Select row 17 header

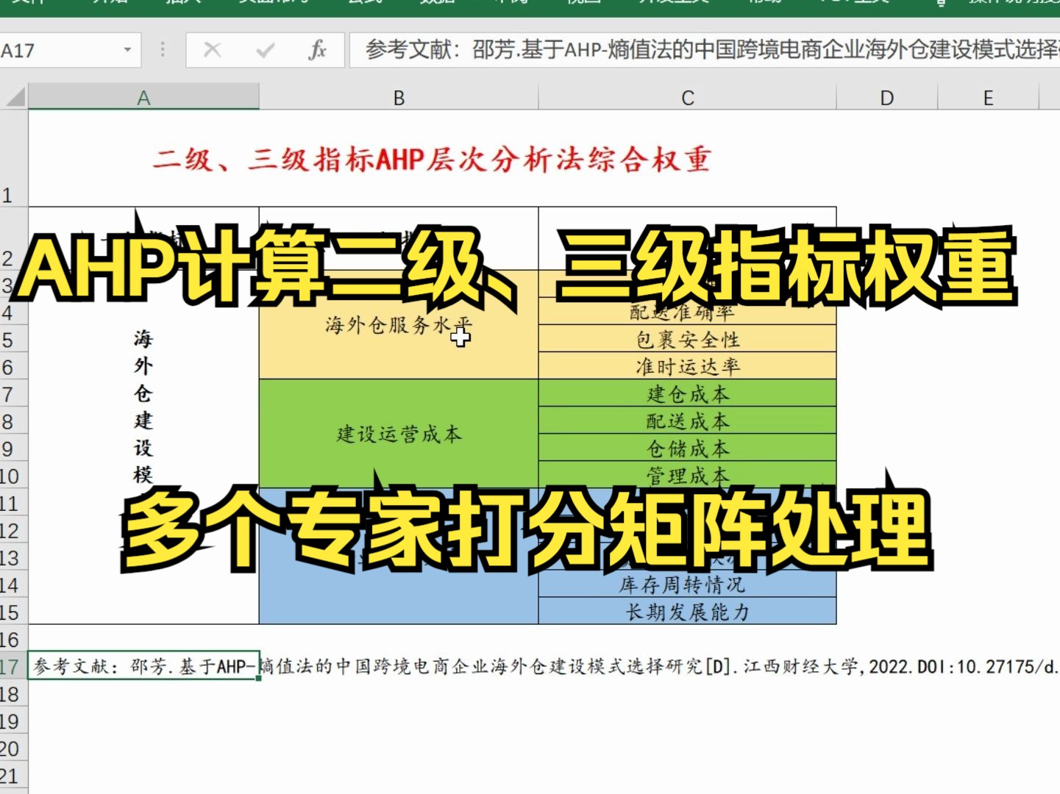click(13, 666)
